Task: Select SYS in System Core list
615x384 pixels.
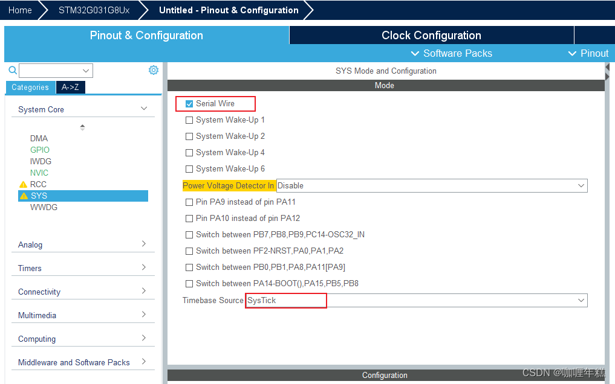Action: [83, 196]
